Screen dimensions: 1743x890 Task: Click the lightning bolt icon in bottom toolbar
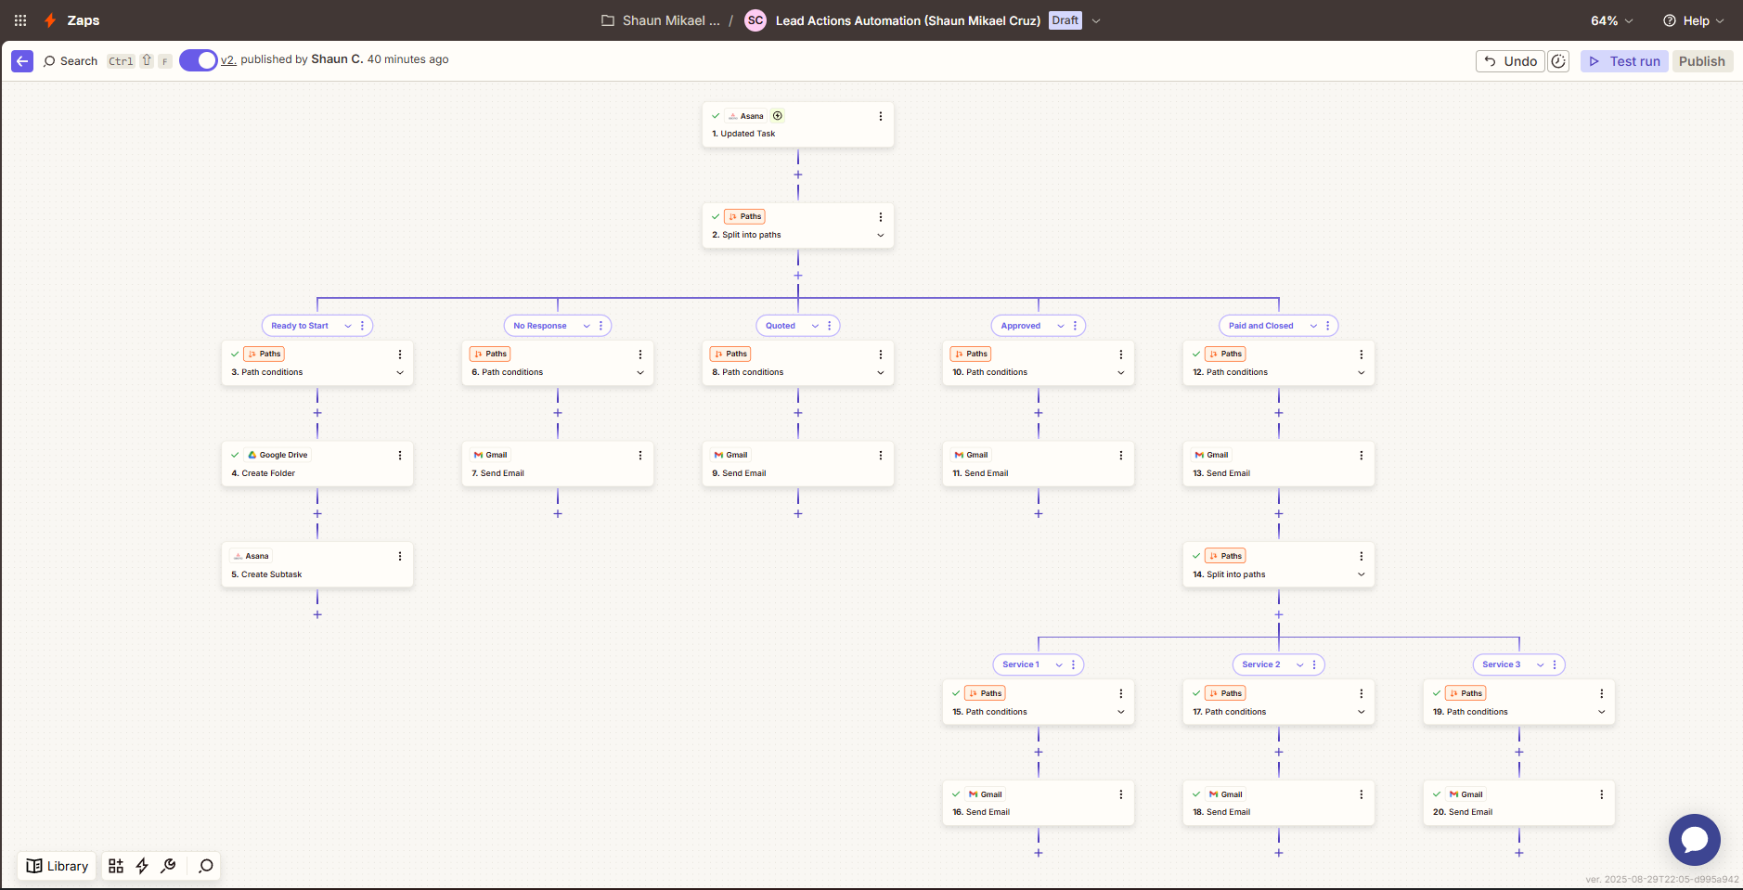point(142,866)
